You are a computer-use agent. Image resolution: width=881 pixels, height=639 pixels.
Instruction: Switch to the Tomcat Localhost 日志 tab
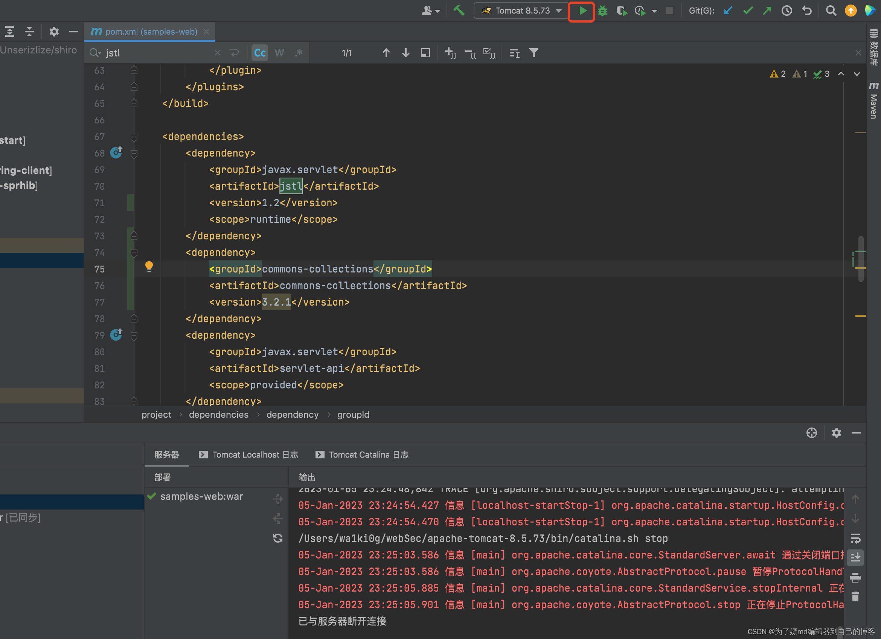[248, 455]
